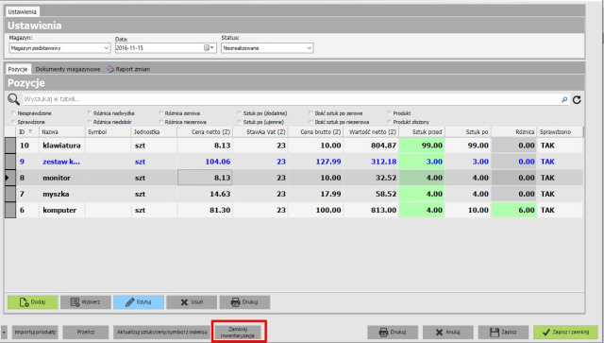
Task: Cancel changes with Anuluj
Action: click(448, 333)
